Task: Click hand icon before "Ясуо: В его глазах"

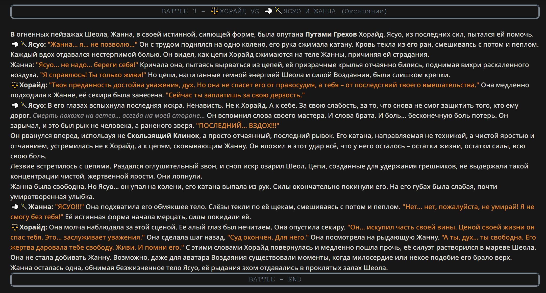Action: pos(15,105)
